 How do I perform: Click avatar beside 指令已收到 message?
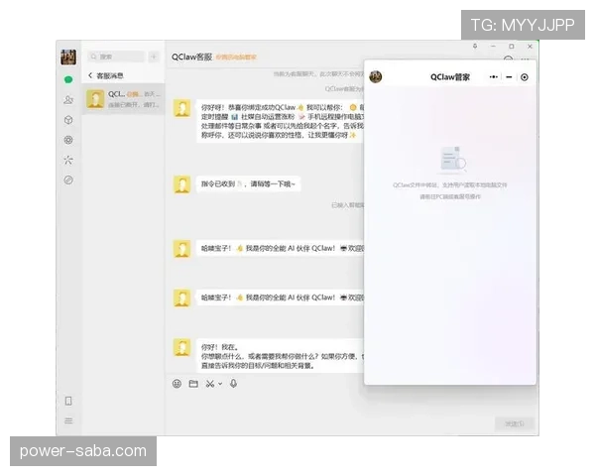(181, 184)
